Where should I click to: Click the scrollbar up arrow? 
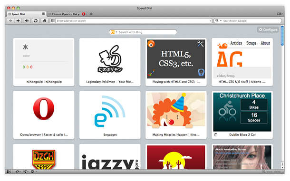pyautogui.click(x=282, y=164)
